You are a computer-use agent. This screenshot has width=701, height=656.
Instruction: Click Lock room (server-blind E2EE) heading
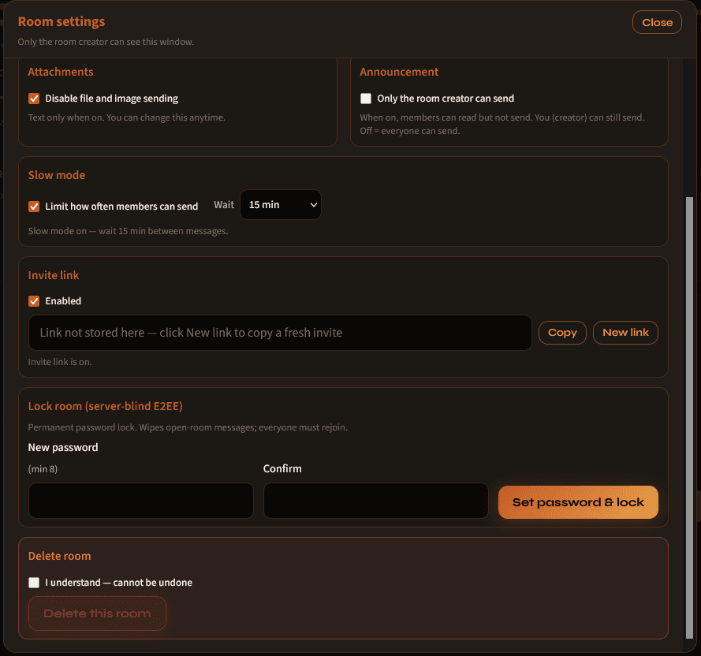105,406
